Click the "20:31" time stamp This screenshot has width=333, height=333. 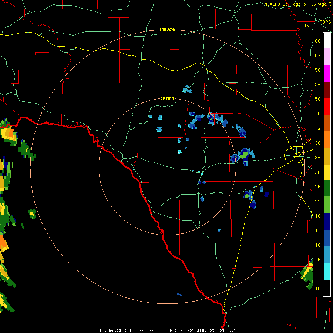coord(228,330)
